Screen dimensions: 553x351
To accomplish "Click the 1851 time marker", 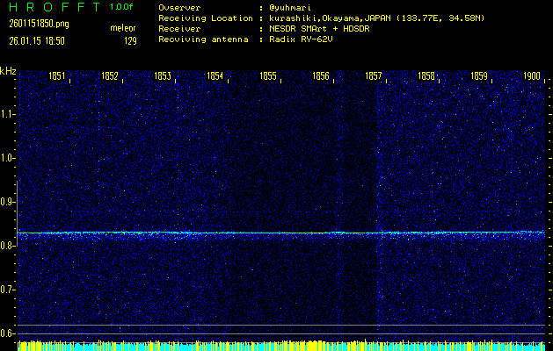I will 57,76.
